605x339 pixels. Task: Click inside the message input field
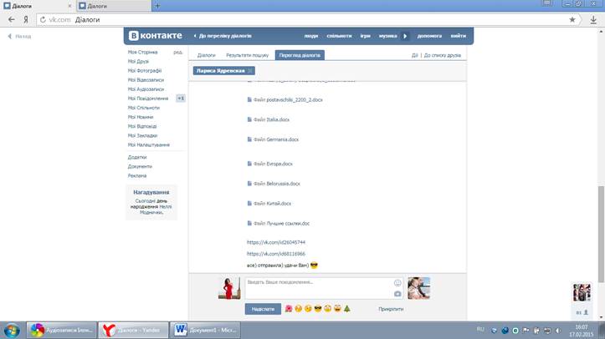tap(320, 288)
